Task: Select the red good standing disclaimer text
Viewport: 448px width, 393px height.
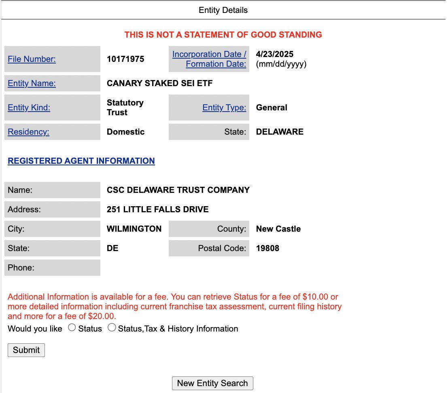Action: point(224,35)
